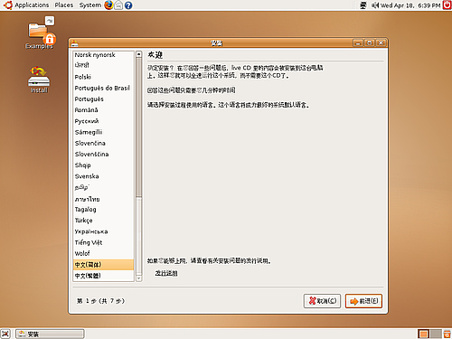Click the Ubuntu logo in top panel
This screenshot has width=452, height=339.
tap(8, 5)
